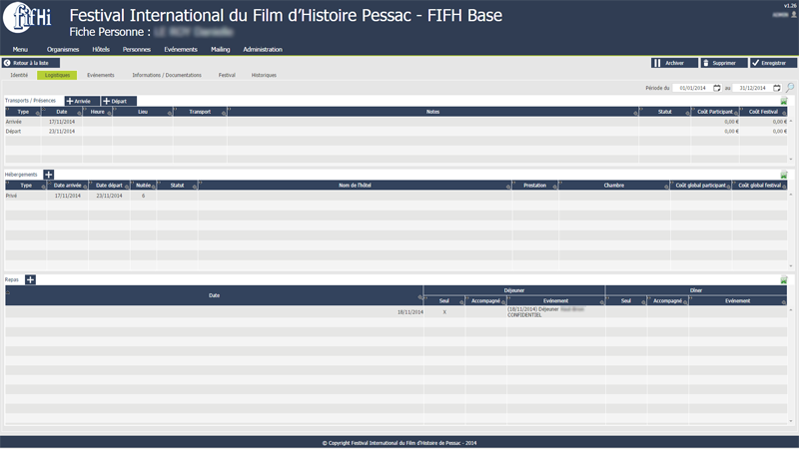Switch to the Evénements sub-tab

coord(101,75)
